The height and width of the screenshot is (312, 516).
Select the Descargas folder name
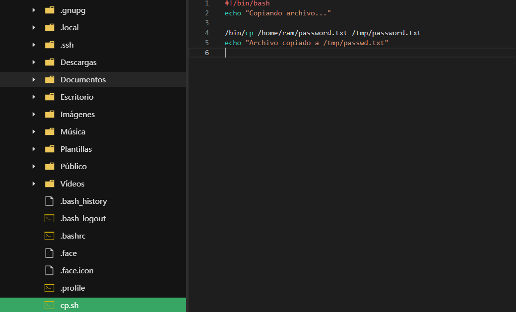(x=78, y=62)
